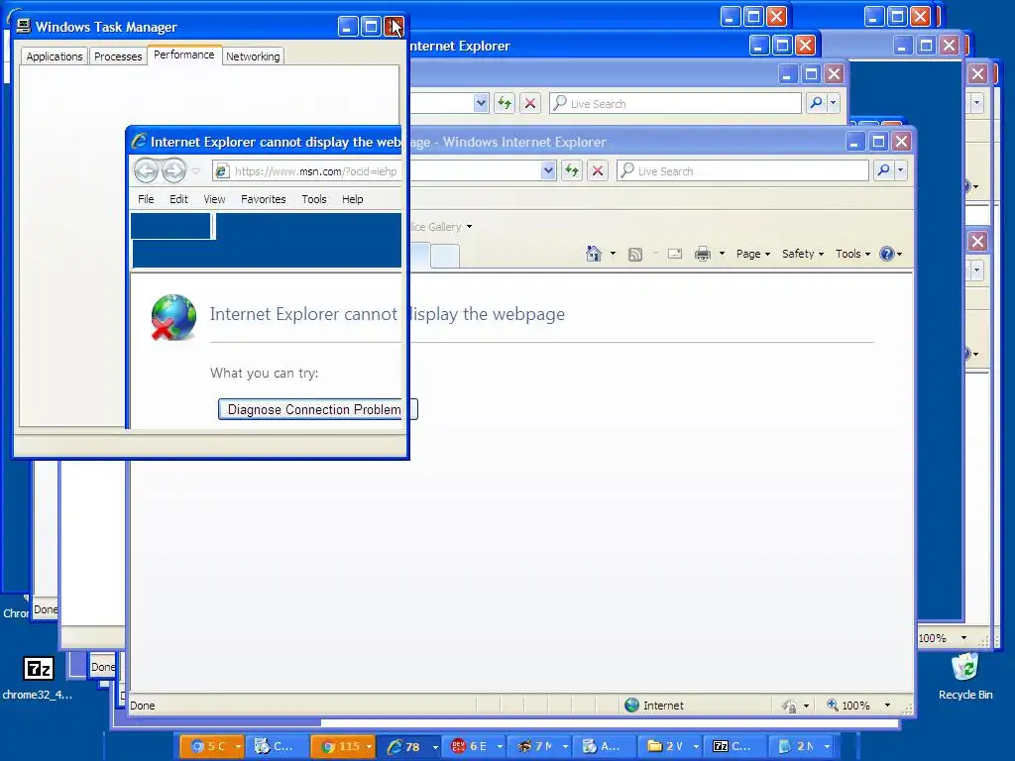Click the blue Help question mark icon
Viewport: 1015px width, 761px height.
click(887, 254)
